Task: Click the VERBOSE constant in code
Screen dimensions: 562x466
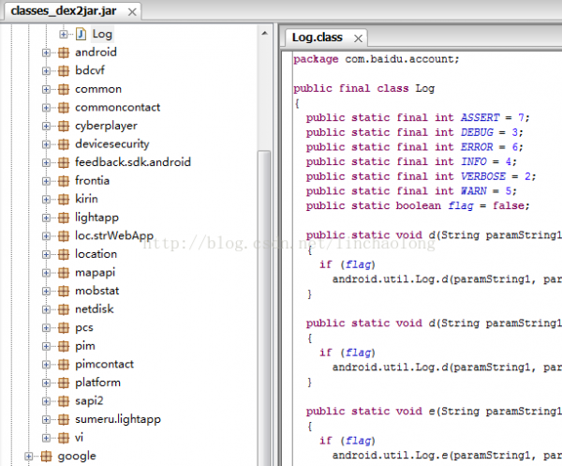Action: [x=483, y=176]
